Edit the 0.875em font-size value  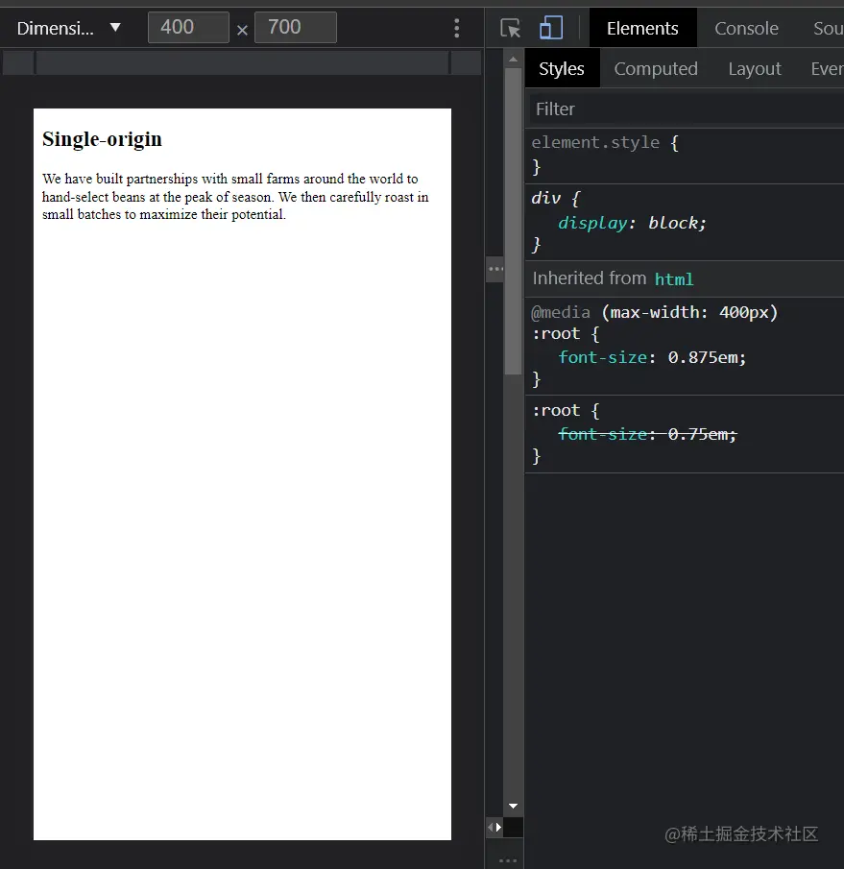(x=703, y=357)
